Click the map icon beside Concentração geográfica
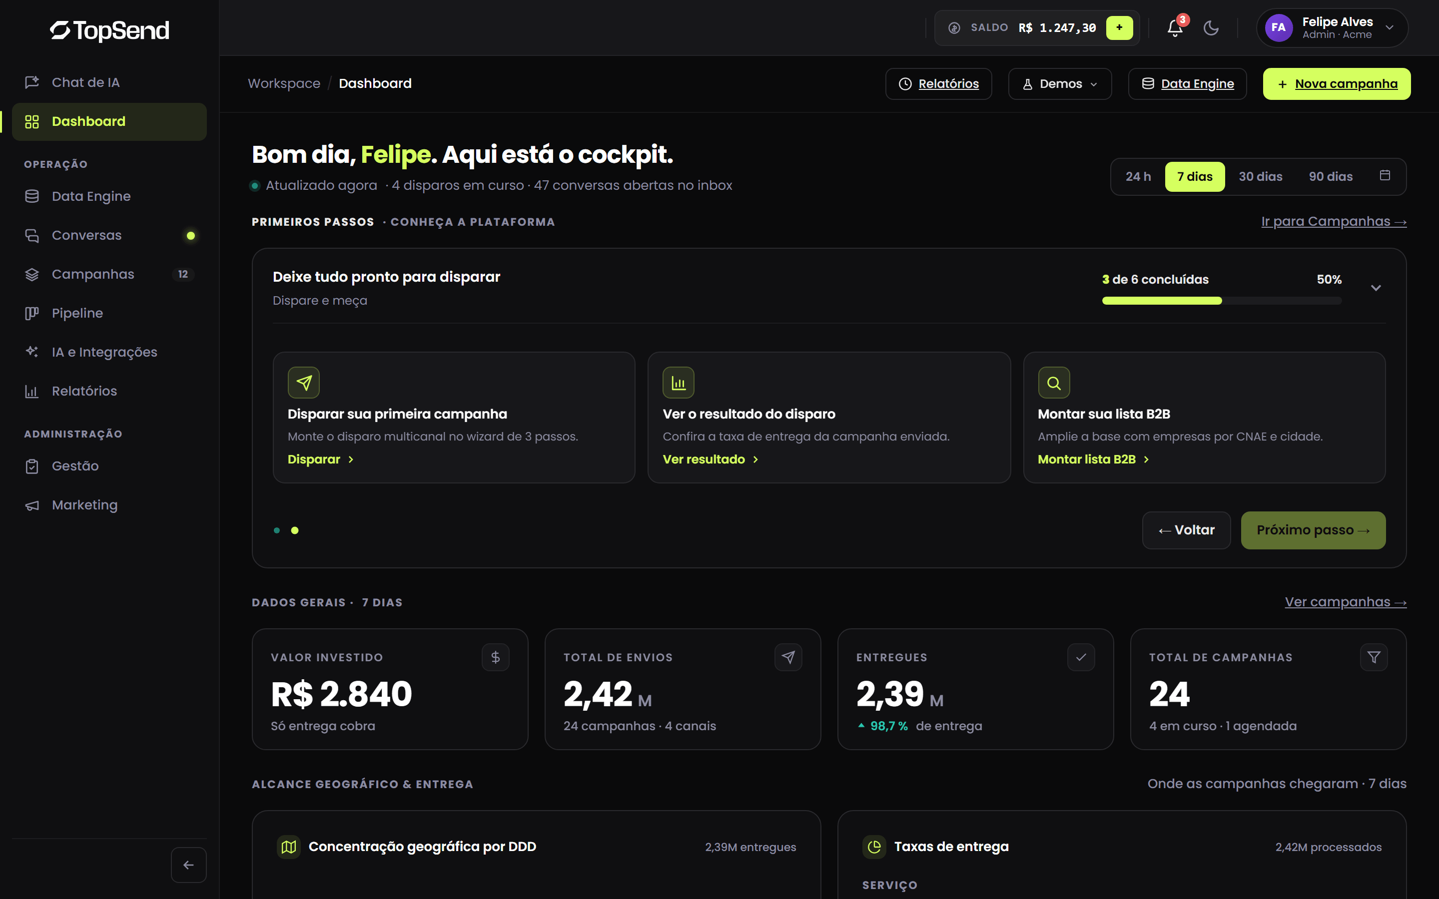This screenshot has width=1439, height=899. (x=289, y=847)
